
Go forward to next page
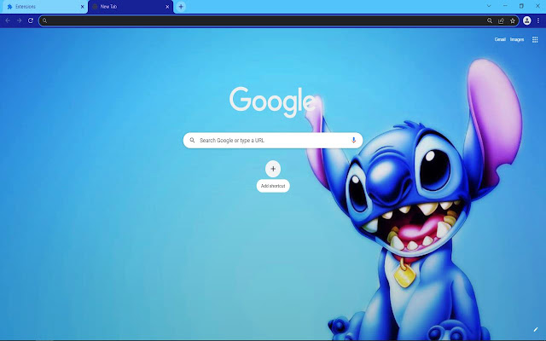pyautogui.click(x=19, y=20)
